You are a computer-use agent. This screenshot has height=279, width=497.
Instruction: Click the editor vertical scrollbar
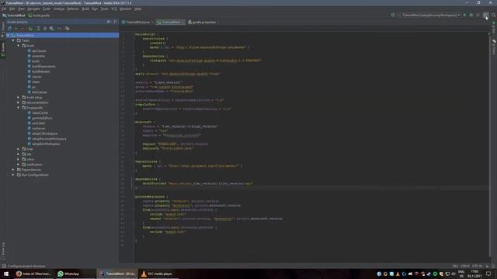point(490,146)
